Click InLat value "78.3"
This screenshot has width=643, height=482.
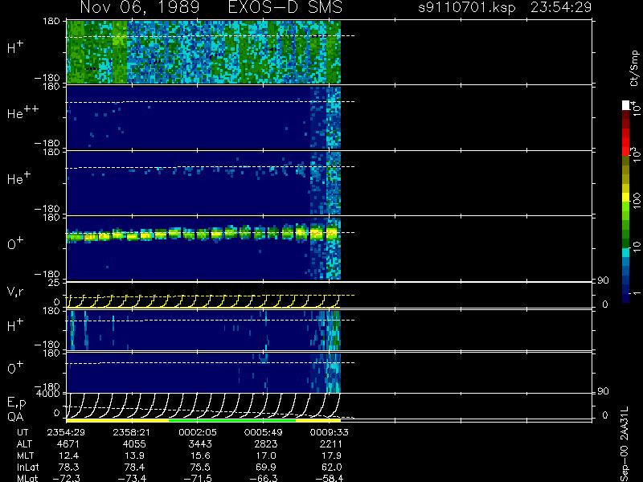click(69, 467)
